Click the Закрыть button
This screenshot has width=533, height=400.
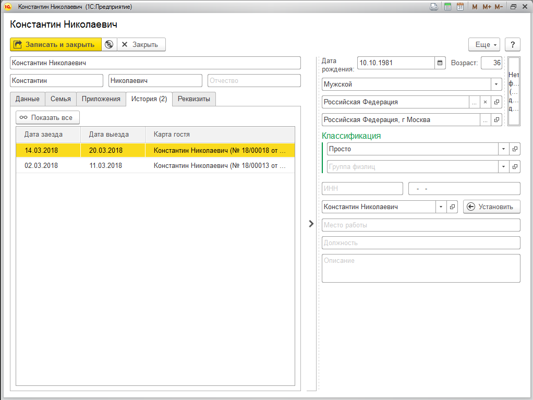coord(141,44)
